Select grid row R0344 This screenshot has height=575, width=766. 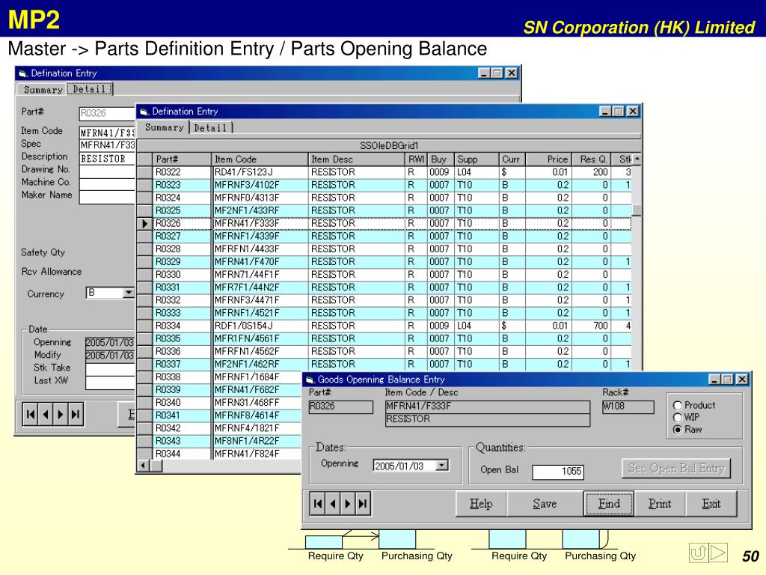coord(219,454)
